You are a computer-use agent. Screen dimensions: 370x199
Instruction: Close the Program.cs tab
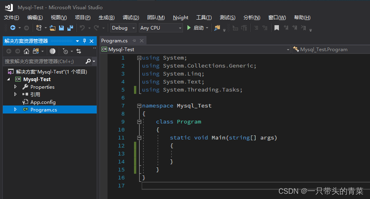142,41
